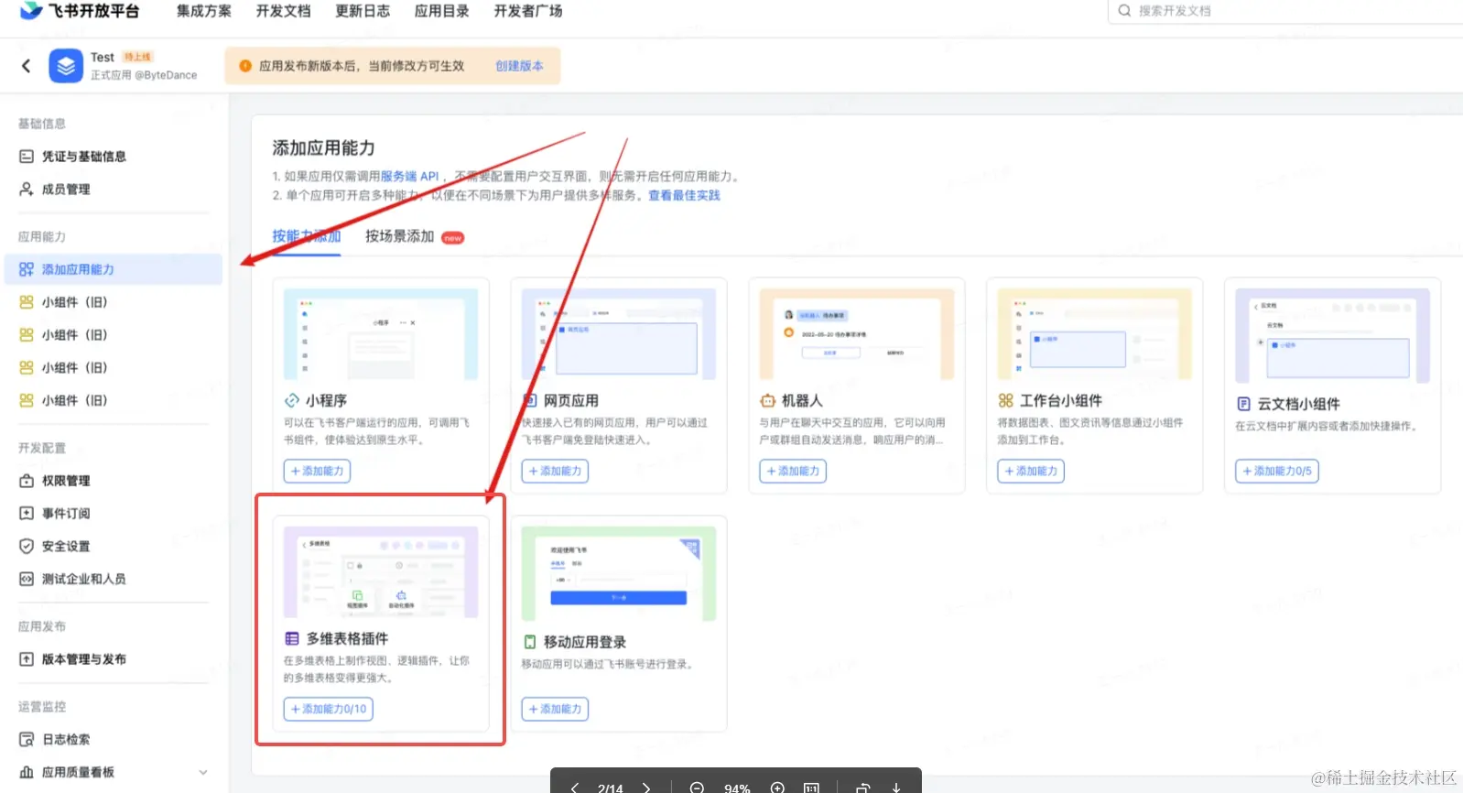Add capability on the 移动应用登录 card
This screenshot has width=1463, height=793.
pos(555,709)
